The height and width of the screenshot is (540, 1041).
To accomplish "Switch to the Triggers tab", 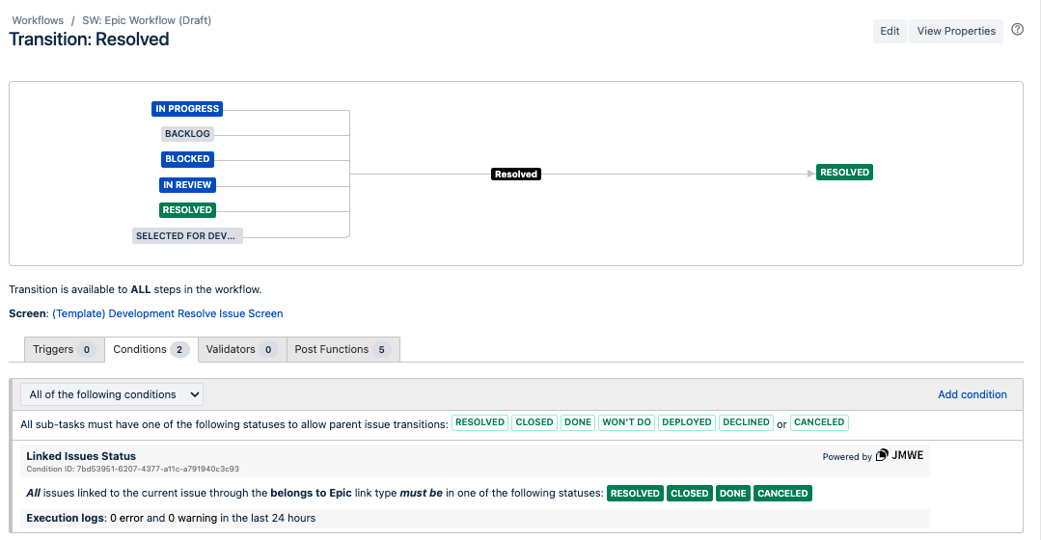I will pyautogui.click(x=65, y=350).
